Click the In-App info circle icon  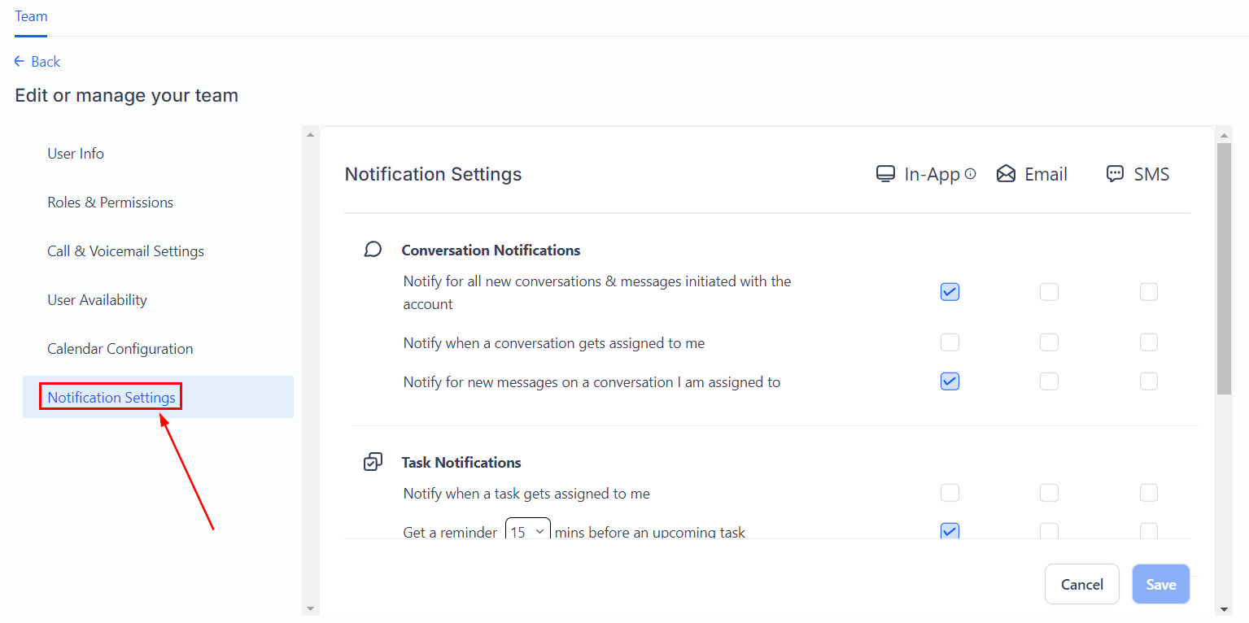tap(970, 174)
